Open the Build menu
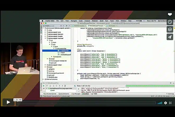 pos(102,21)
